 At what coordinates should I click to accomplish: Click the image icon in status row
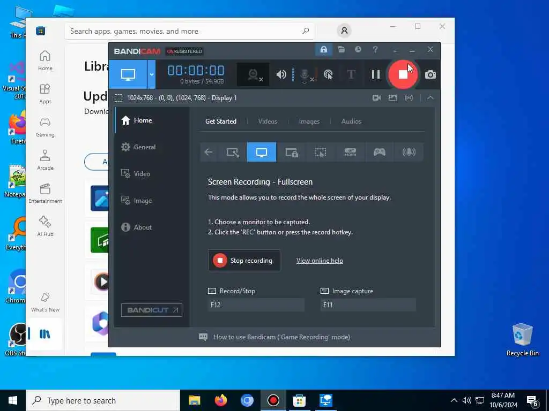point(392,98)
